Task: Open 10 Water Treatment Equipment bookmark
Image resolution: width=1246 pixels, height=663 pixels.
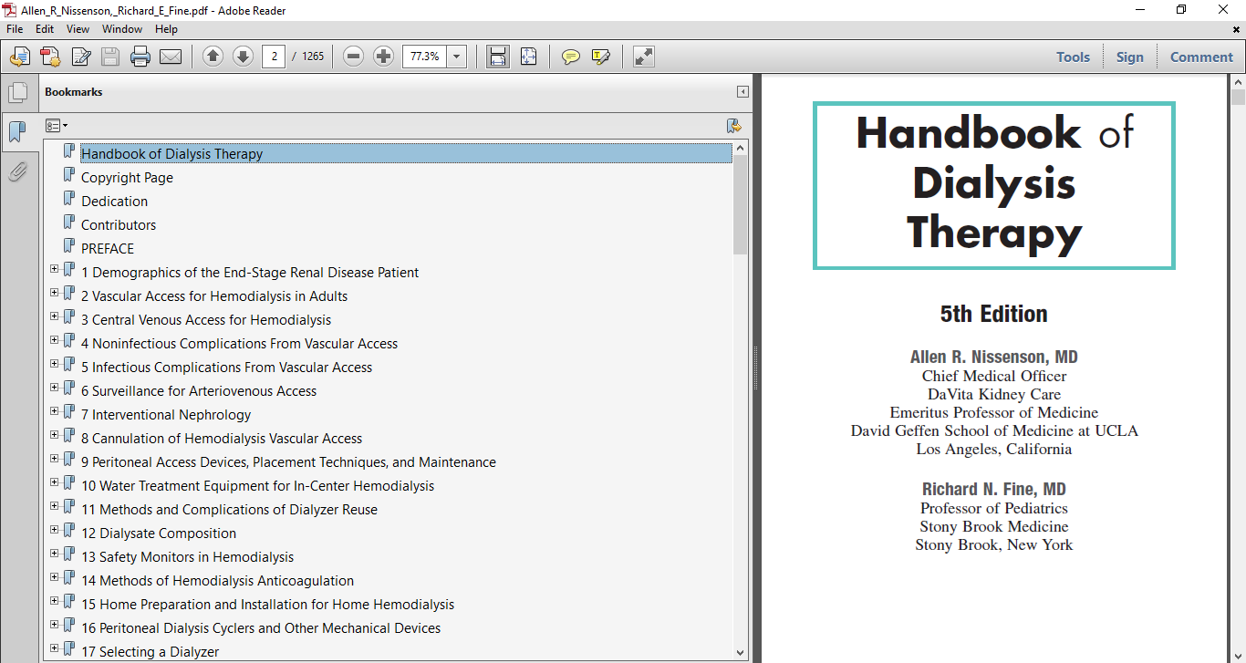Action: coord(257,486)
